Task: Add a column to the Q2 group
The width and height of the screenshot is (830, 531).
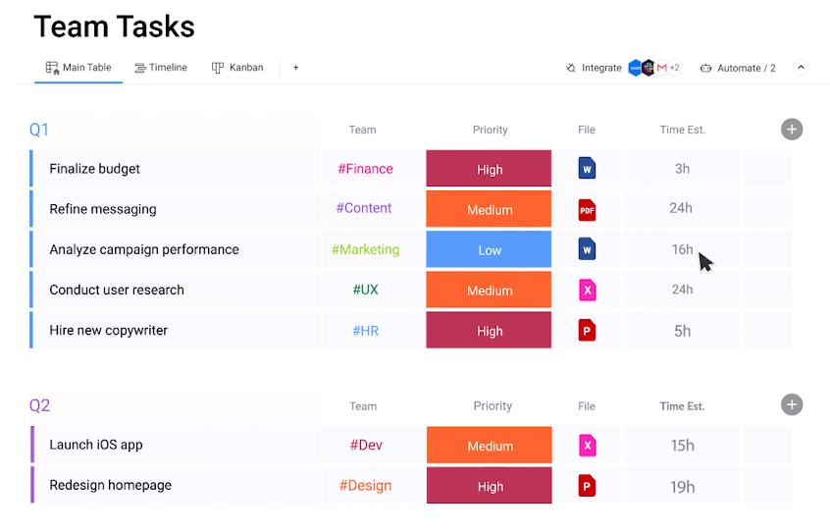Action: 792,405
